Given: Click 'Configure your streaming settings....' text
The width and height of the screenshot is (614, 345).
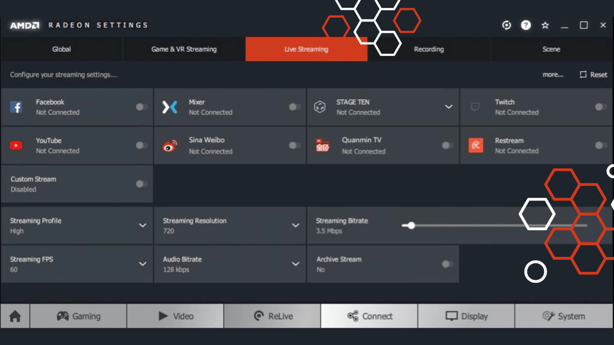Looking at the screenshot, I should (x=64, y=75).
